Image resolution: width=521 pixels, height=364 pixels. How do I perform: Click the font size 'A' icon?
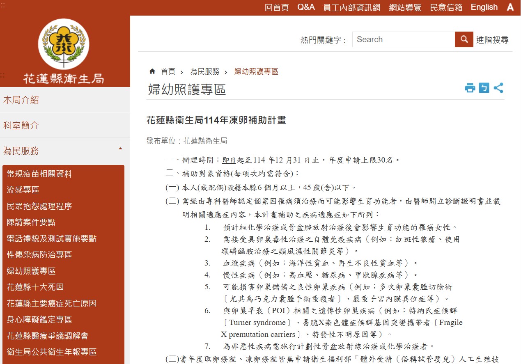tap(510, 7)
